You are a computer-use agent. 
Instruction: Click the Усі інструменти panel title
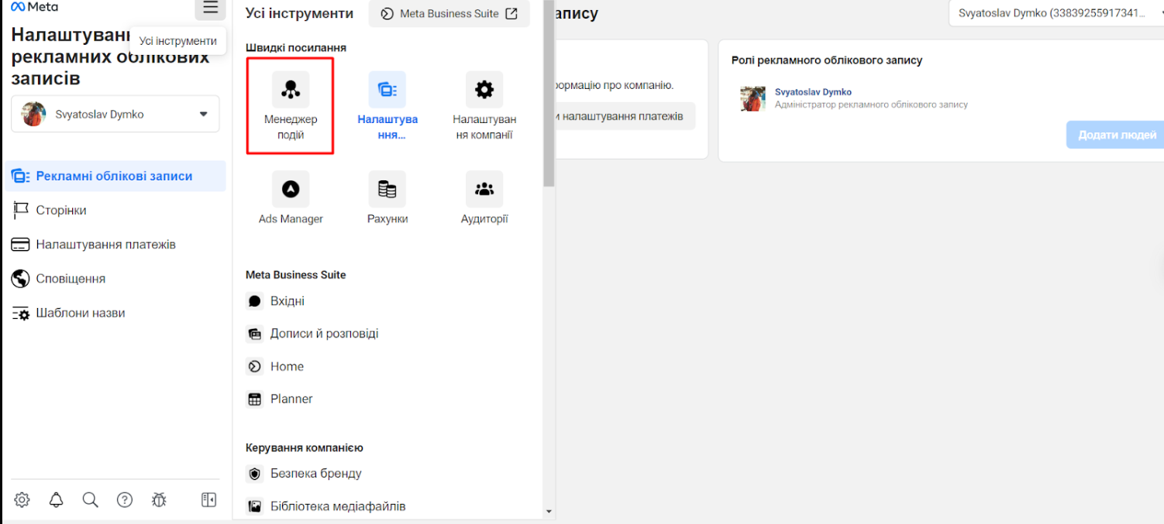pyautogui.click(x=299, y=13)
